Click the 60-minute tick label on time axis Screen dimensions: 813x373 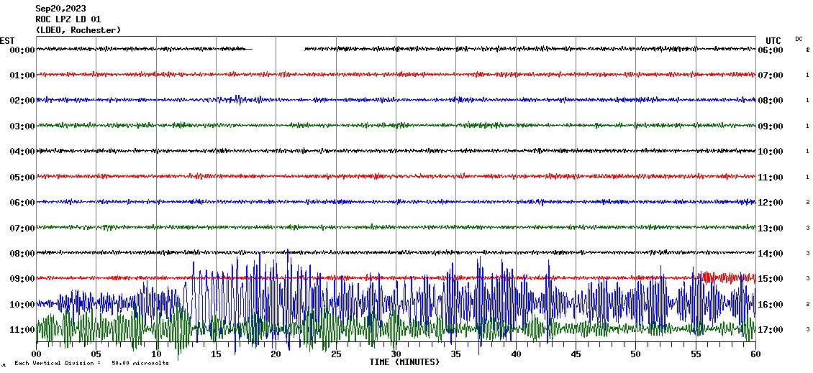[755, 354]
